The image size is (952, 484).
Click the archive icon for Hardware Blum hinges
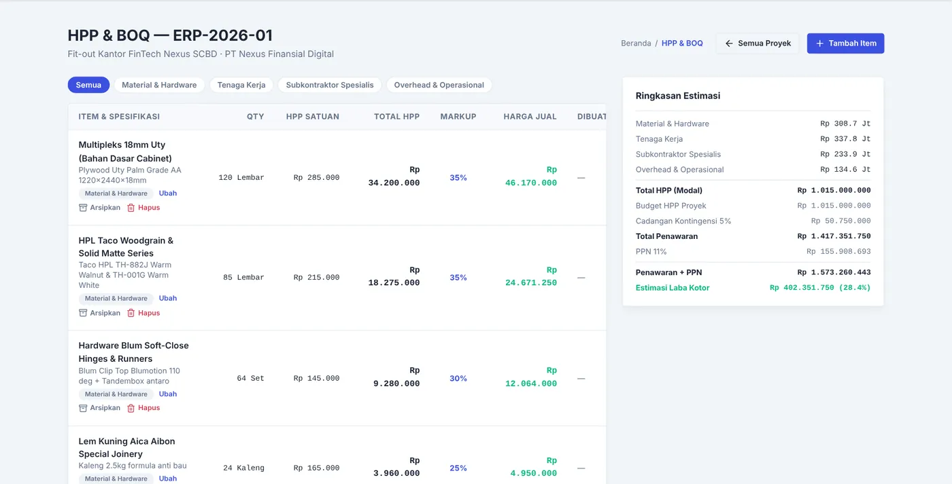(83, 408)
